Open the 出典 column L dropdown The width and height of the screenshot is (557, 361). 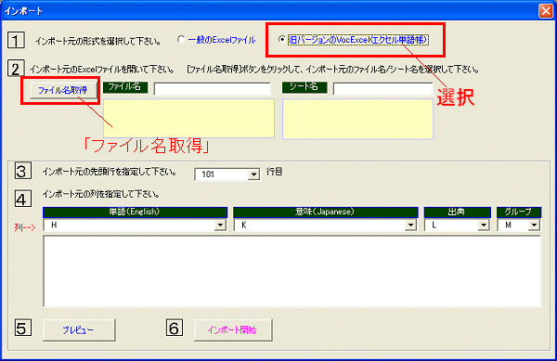point(484,226)
